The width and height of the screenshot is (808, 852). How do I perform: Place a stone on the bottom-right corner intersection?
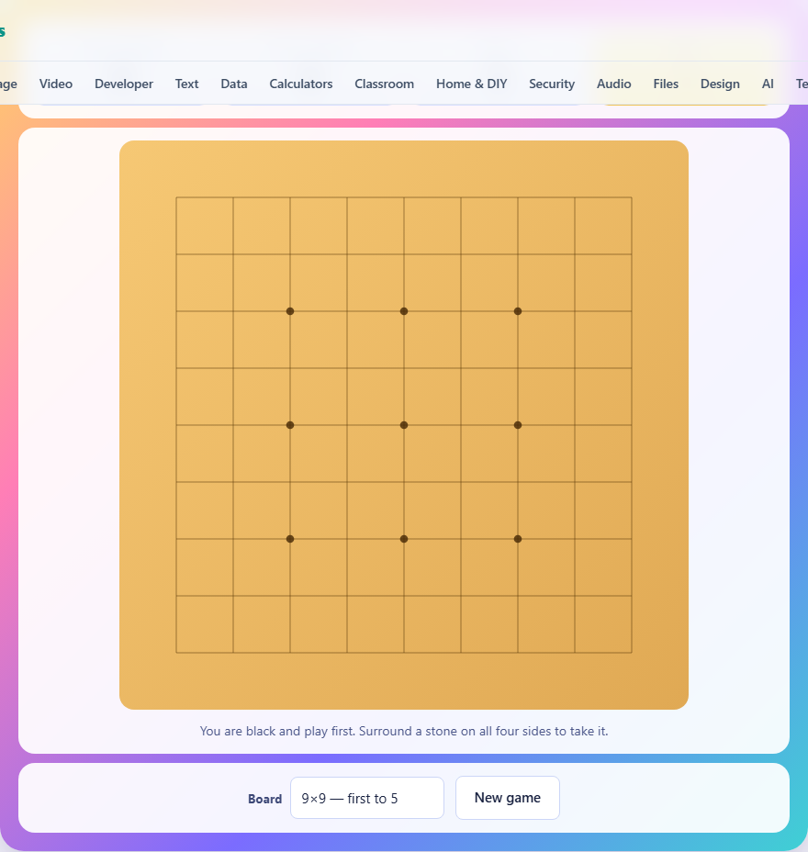[632, 653]
